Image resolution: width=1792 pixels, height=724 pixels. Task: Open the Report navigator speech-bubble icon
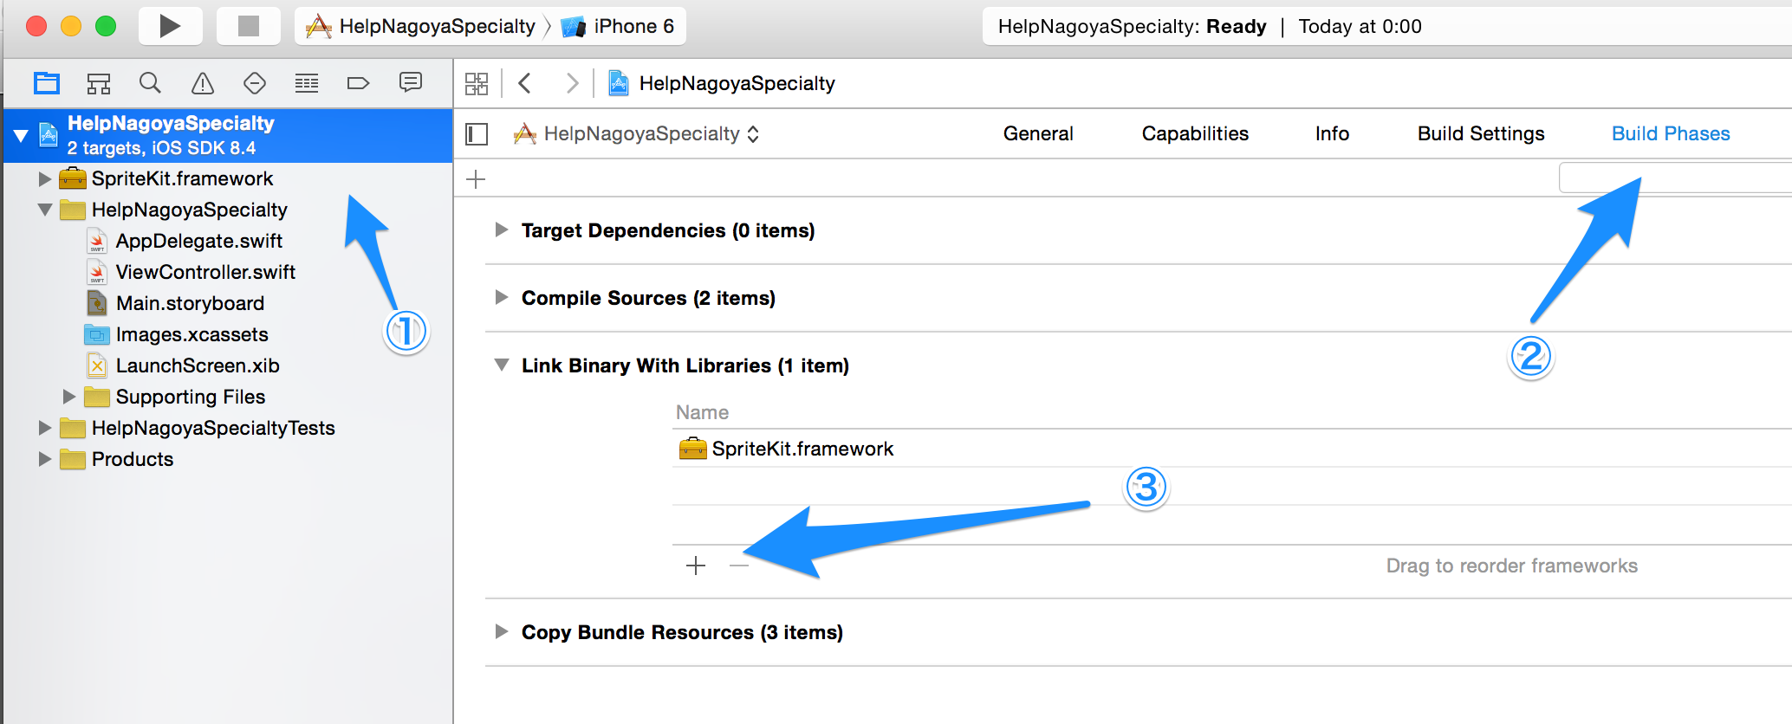tap(410, 83)
